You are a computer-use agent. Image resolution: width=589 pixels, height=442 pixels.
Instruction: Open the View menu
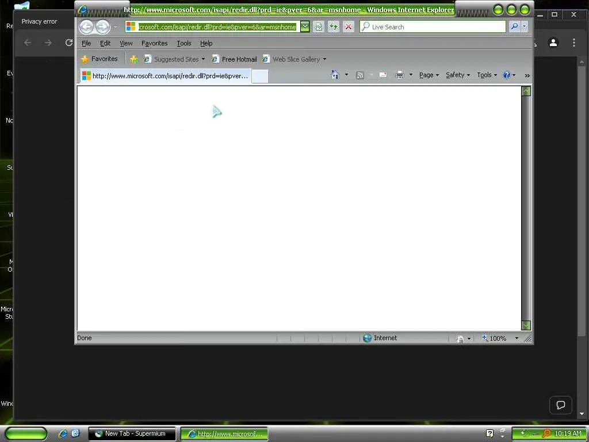[126, 43]
